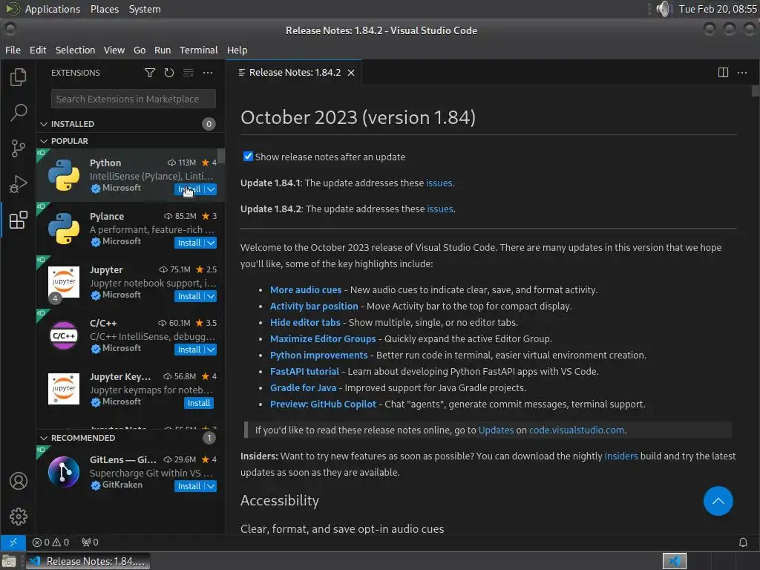760x570 pixels.
Task: Show errors and warnings in status bar
Action: 50,543
